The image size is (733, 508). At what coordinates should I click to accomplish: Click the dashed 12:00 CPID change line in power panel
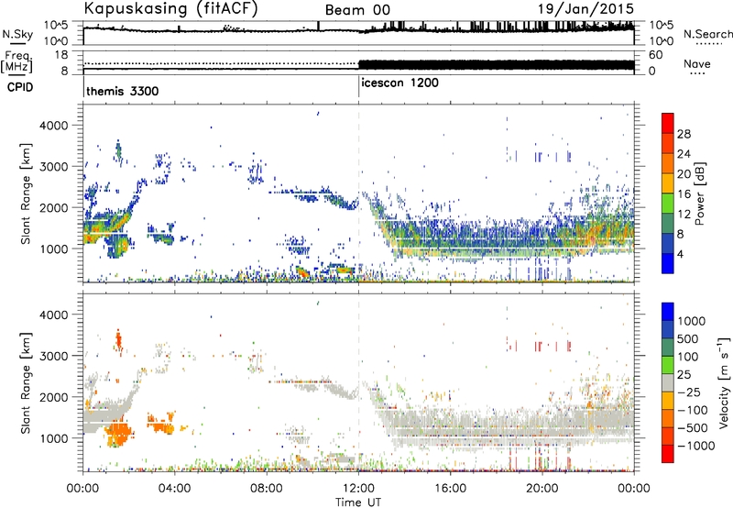pyautogui.click(x=358, y=193)
